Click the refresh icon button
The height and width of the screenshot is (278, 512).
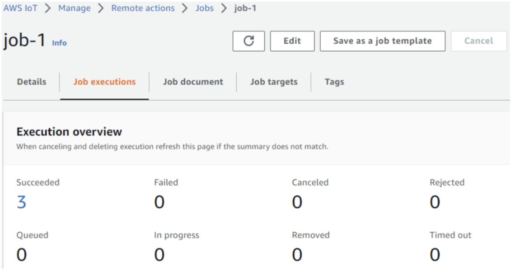[x=248, y=41]
